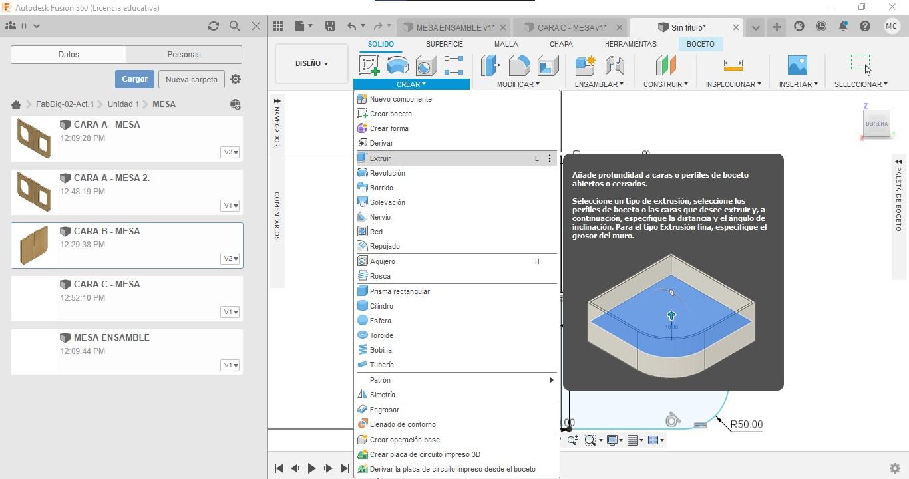Click the press-pull modify toolbar icon

click(490, 65)
